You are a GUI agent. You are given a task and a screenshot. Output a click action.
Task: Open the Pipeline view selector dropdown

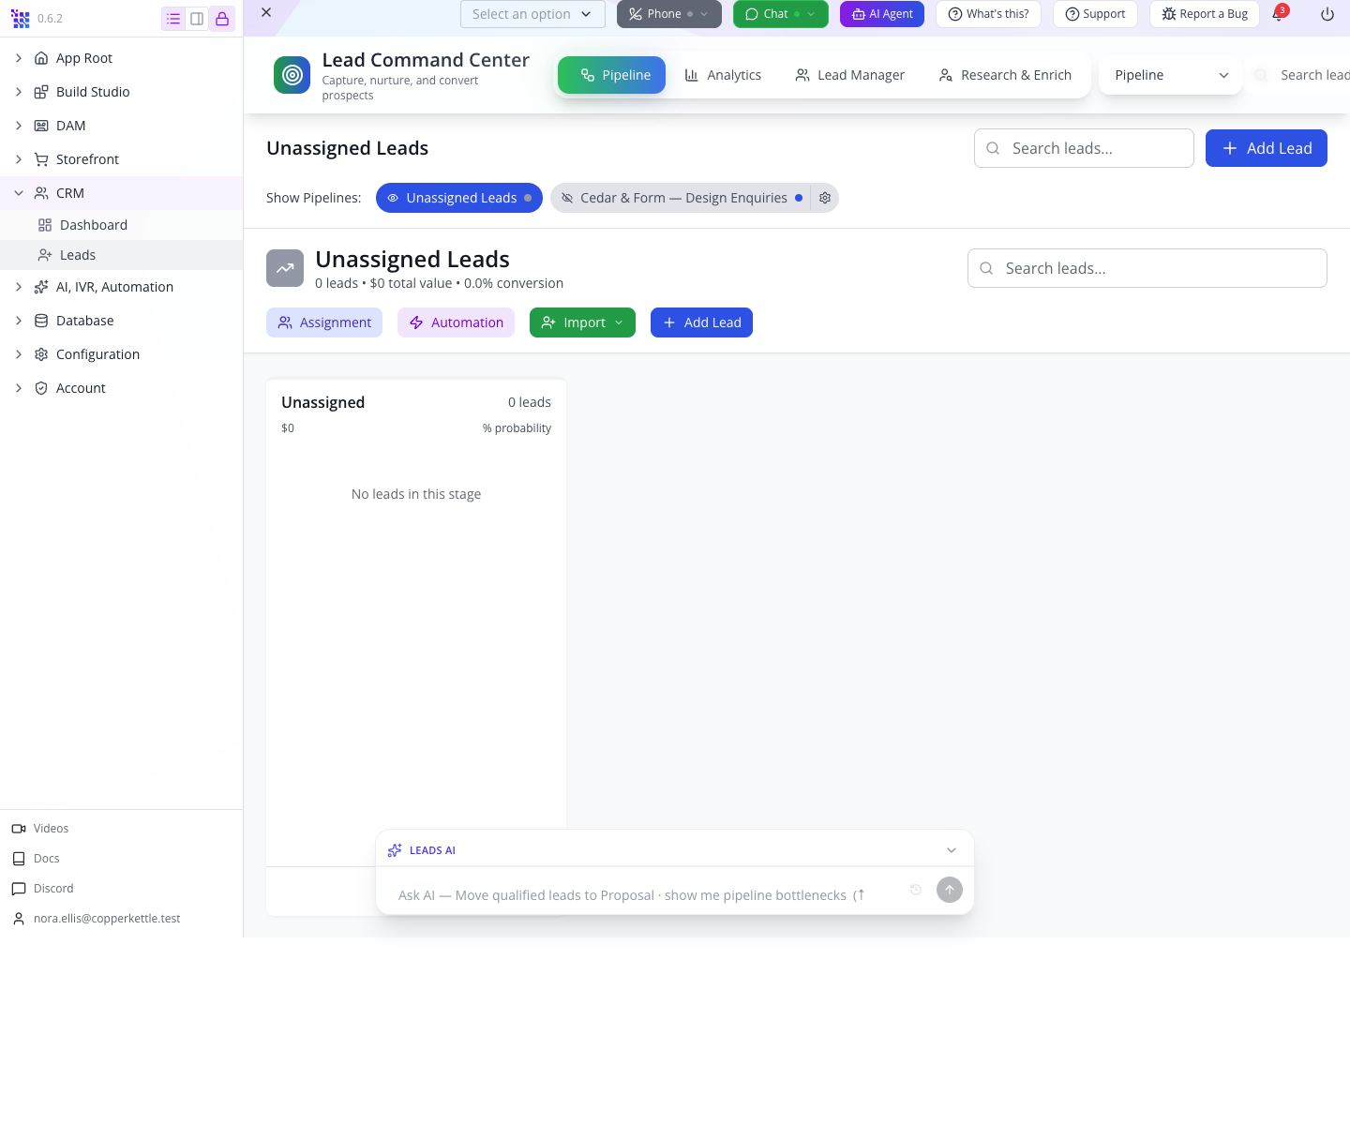coord(1171,75)
